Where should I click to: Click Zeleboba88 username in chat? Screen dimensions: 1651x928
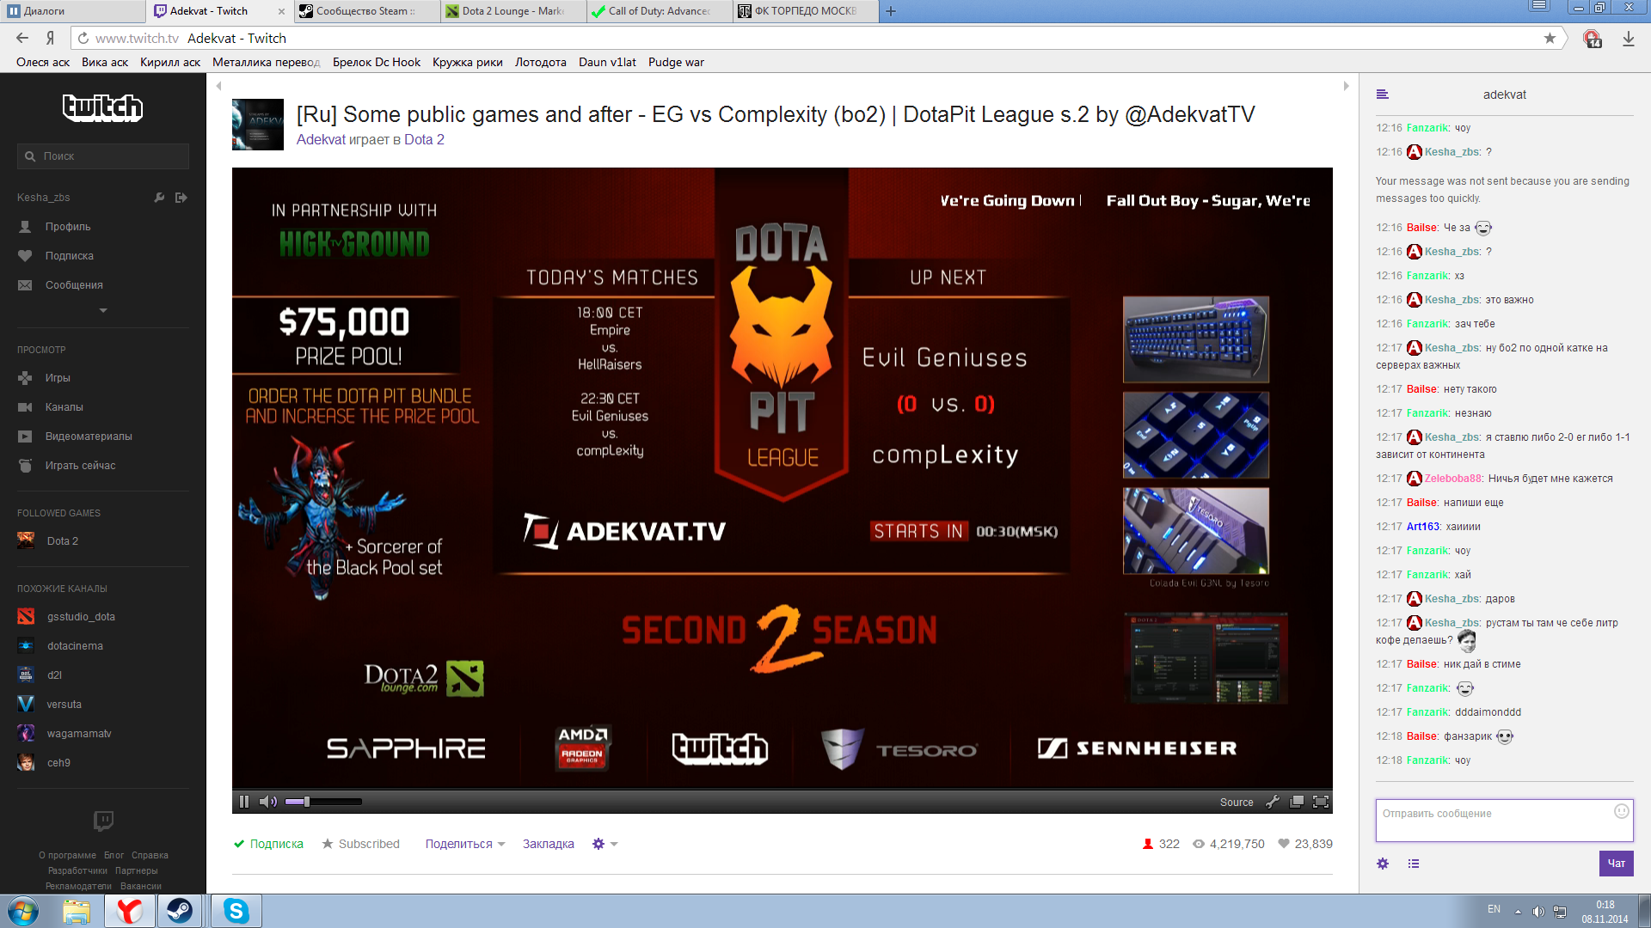point(1453,479)
